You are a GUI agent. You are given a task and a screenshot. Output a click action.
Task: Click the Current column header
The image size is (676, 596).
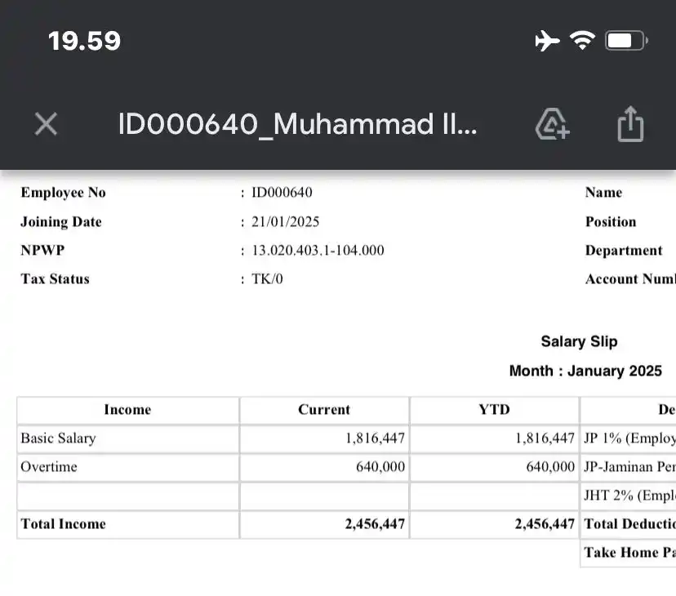(x=324, y=410)
